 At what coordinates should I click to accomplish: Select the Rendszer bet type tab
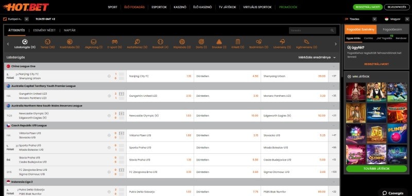401,38
